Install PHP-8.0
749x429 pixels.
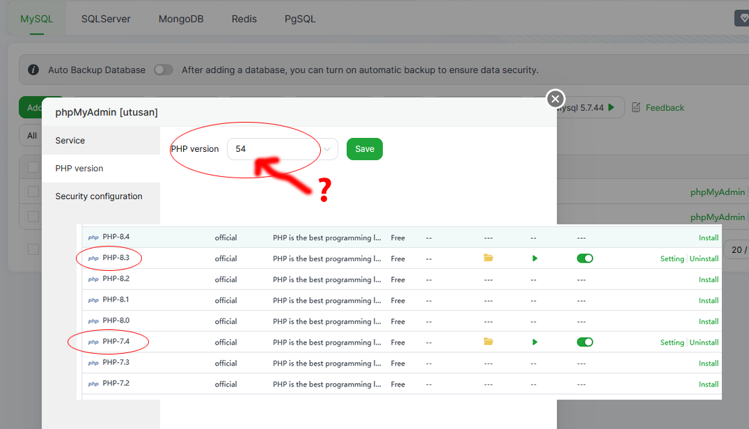click(709, 322)
